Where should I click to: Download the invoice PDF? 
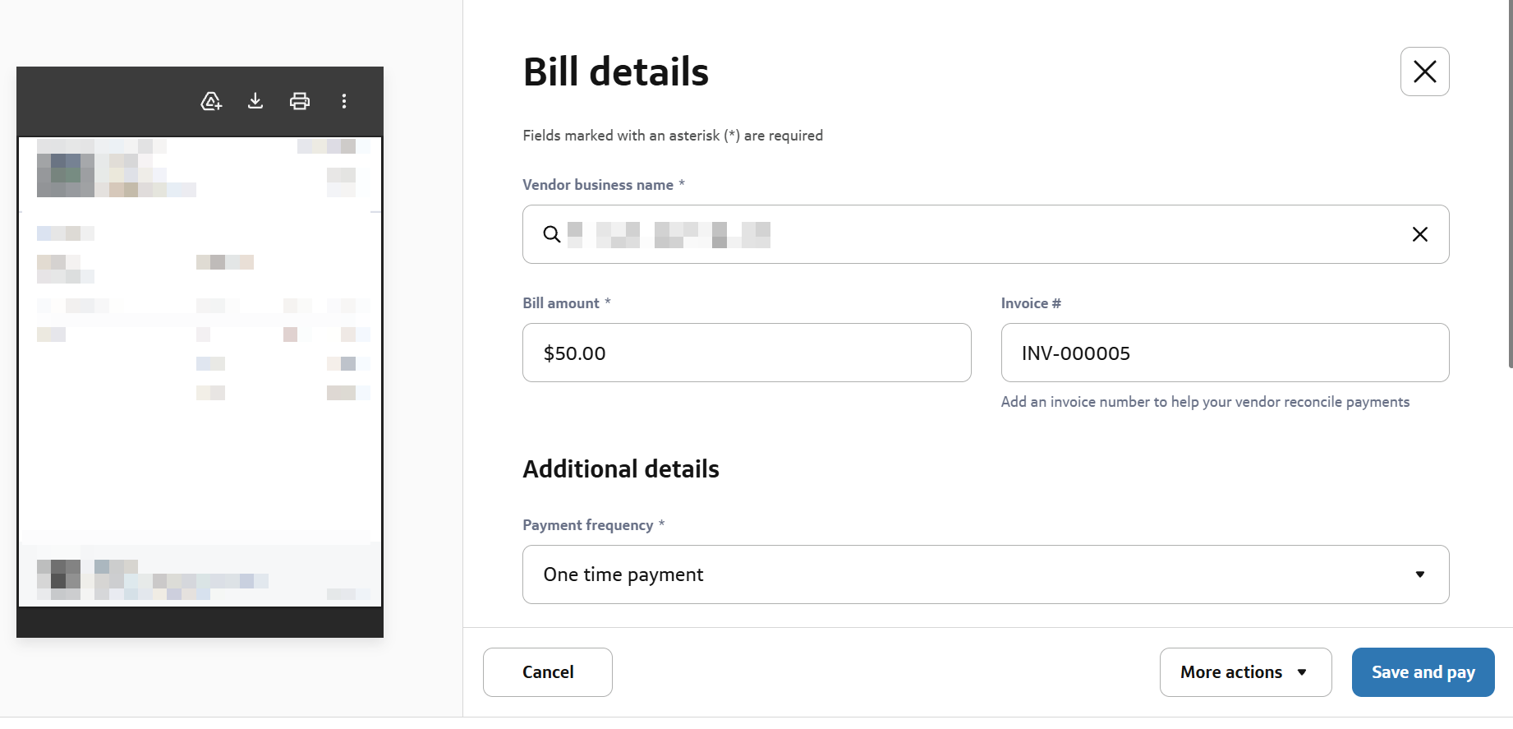point(255,101)
